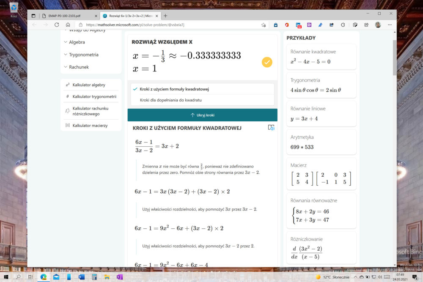
Task: Close the EMAP-P0-100-2103.pdf tab
Action: click(96, 16)
